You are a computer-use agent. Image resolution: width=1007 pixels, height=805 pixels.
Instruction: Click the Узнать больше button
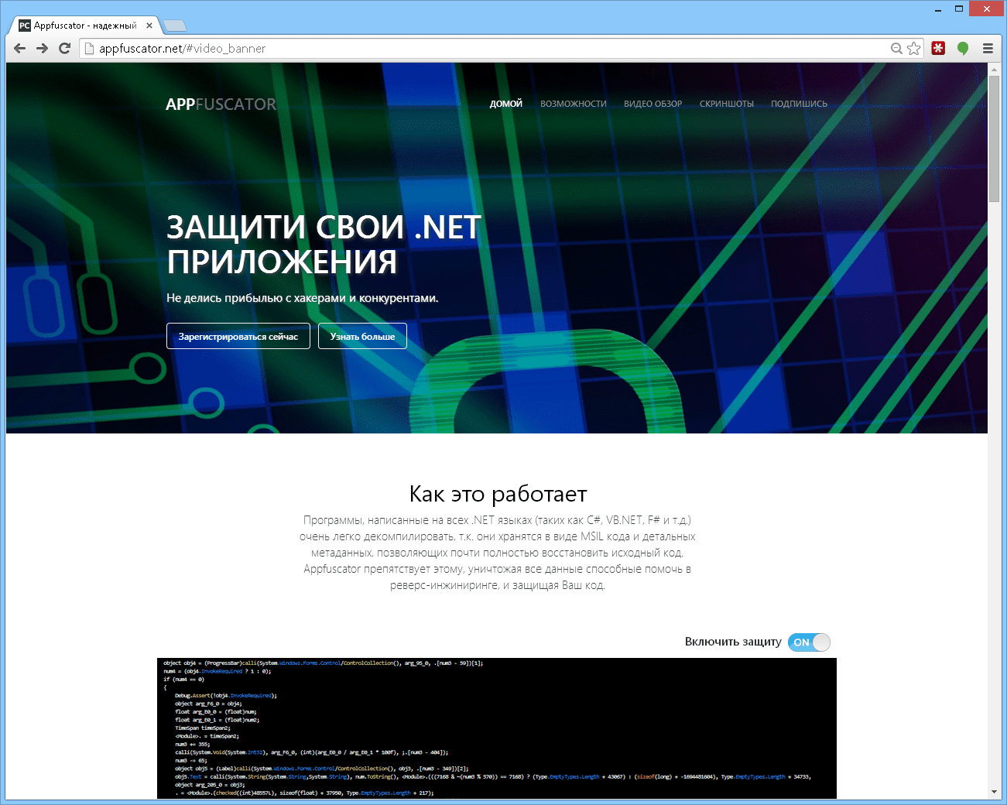[362, 336]
